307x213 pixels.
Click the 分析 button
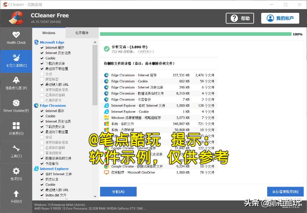[x=118, y=191]
